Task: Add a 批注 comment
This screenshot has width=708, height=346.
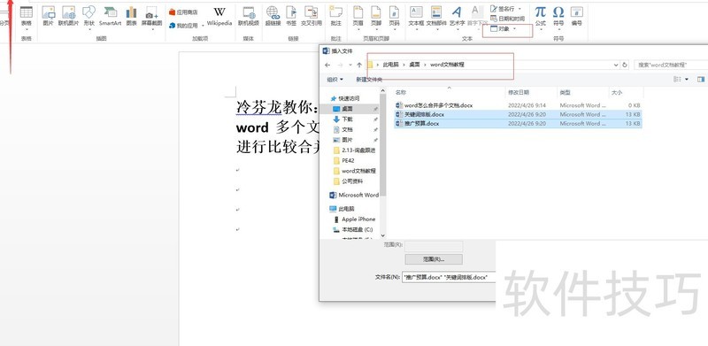Action: [336, 16]
